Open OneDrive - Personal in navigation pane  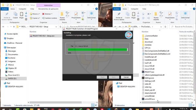coord(14,43)
